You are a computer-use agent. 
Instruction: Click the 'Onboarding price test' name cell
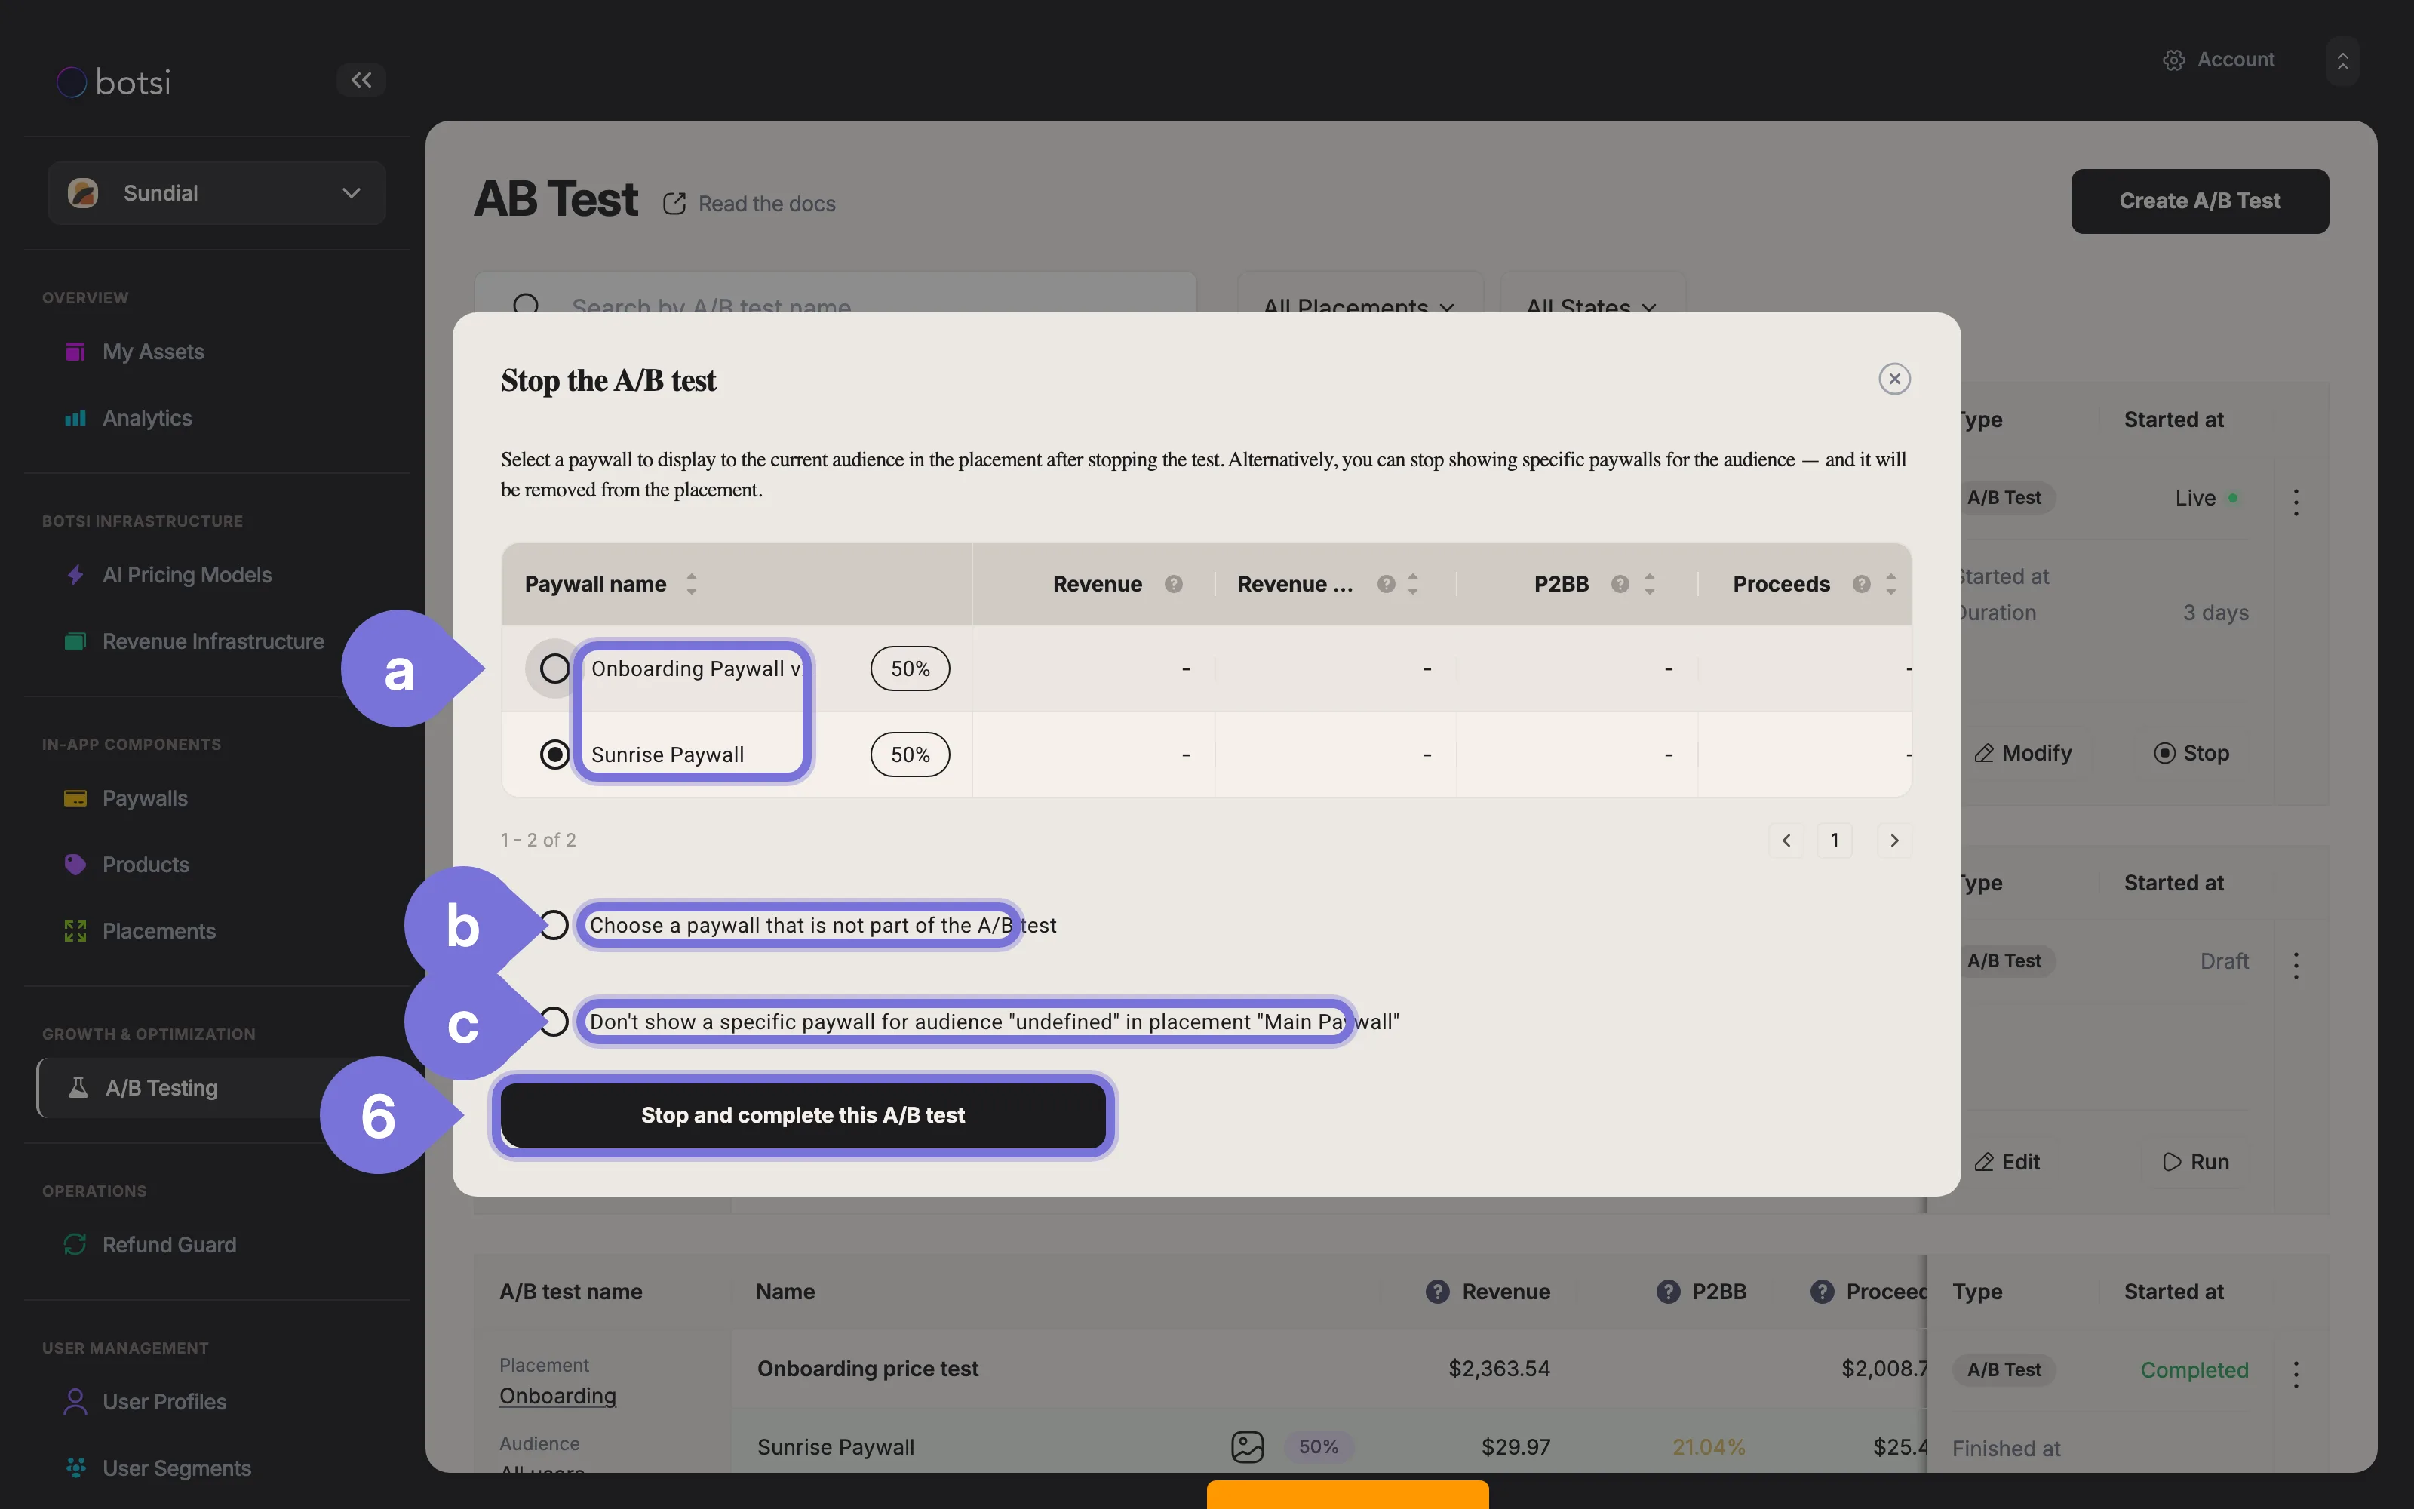868,1368
